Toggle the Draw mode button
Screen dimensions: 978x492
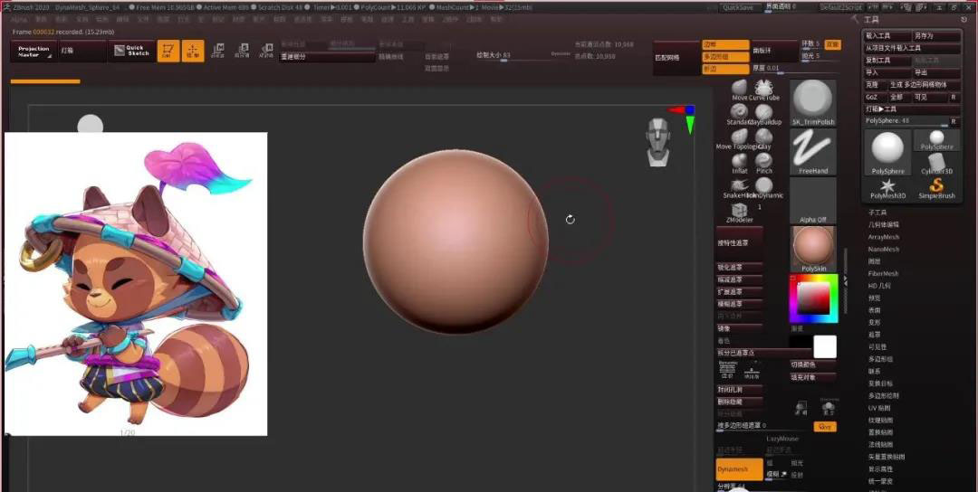(193, 51)
